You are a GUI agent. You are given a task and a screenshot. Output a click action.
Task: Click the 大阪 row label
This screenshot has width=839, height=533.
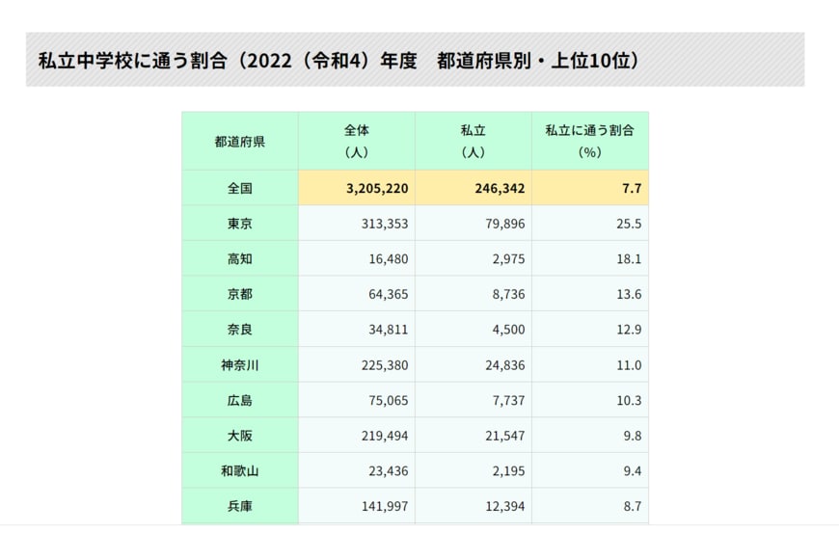240,436
